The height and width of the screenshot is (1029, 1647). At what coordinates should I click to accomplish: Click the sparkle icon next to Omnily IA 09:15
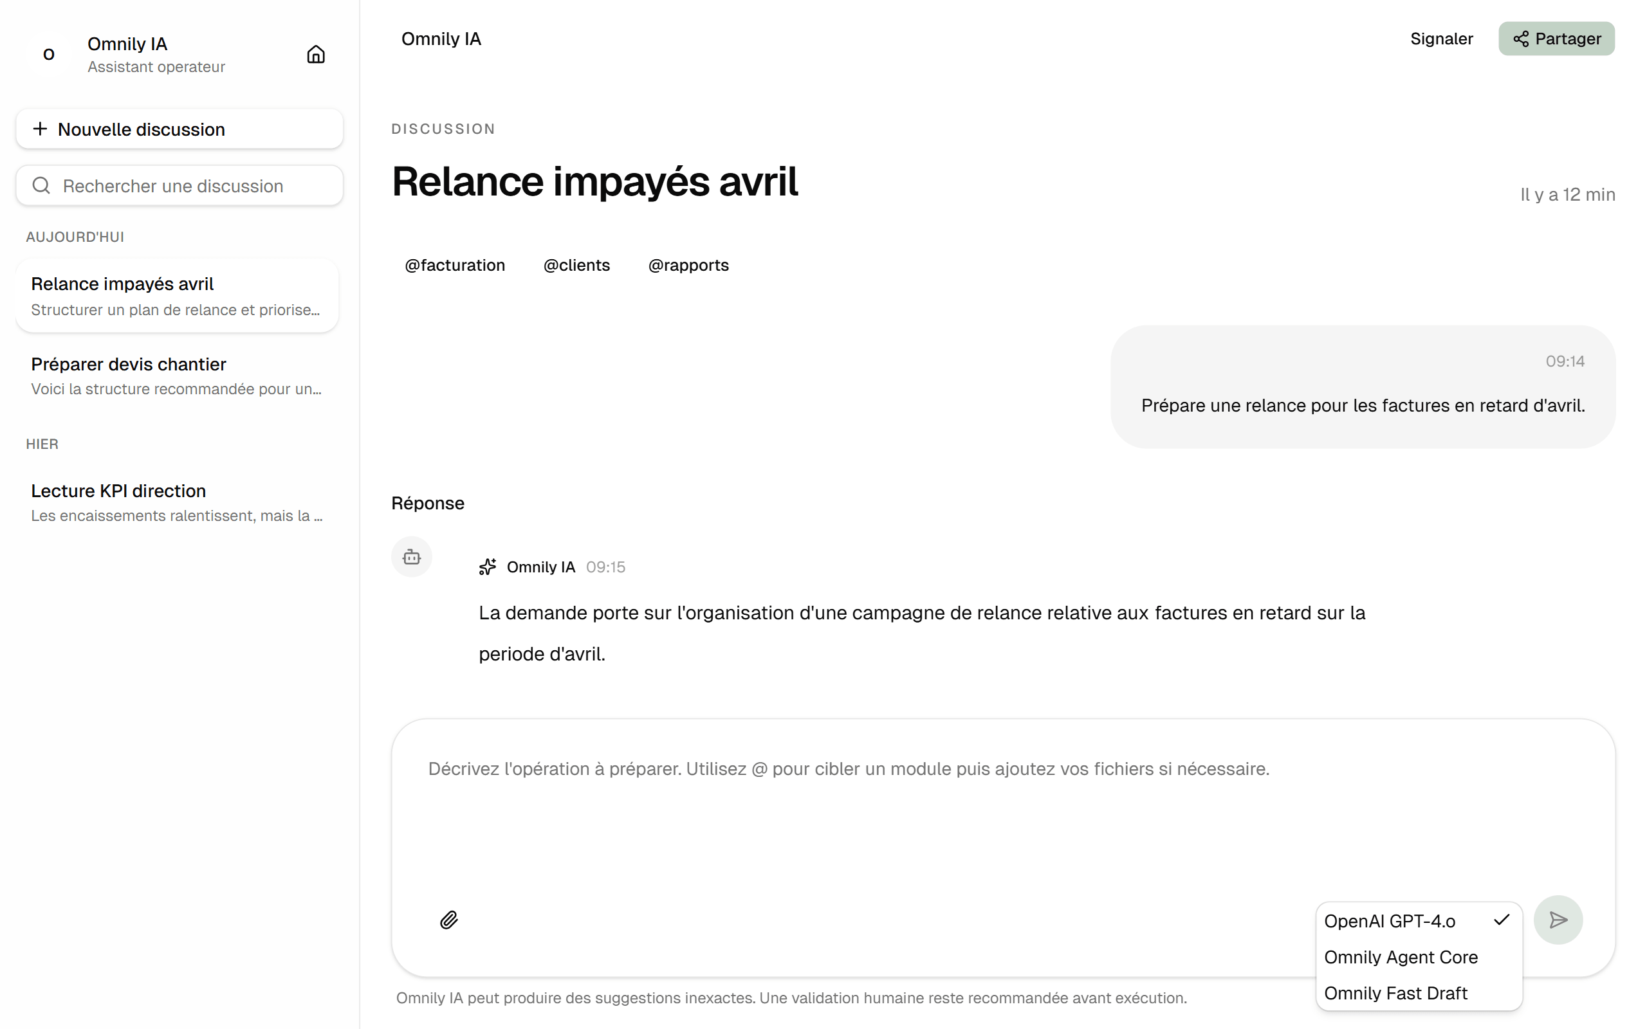[x=488, y=567]
